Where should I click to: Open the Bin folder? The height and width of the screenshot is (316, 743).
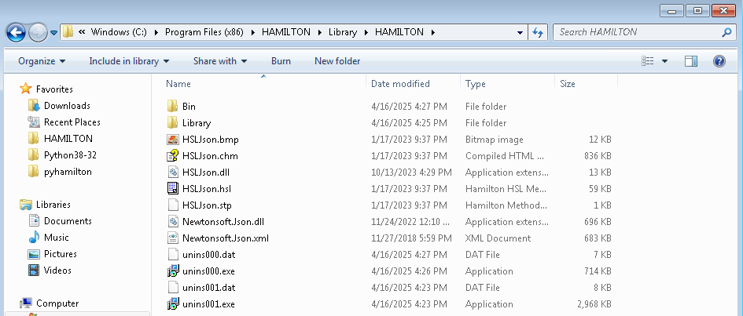[x=189, y=107]
